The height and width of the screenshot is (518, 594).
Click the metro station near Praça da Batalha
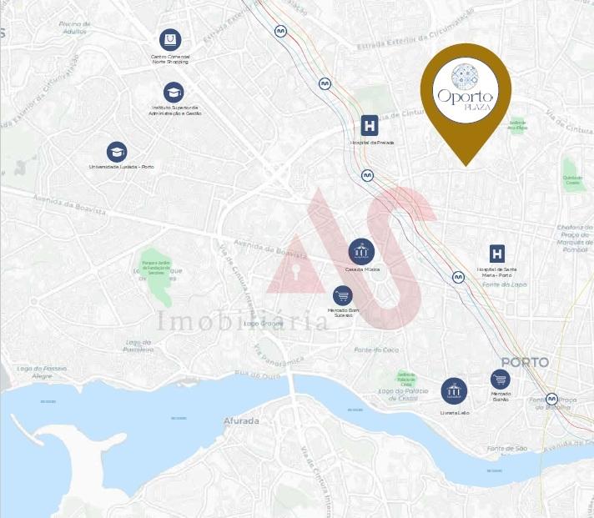(x=551, y=399)
